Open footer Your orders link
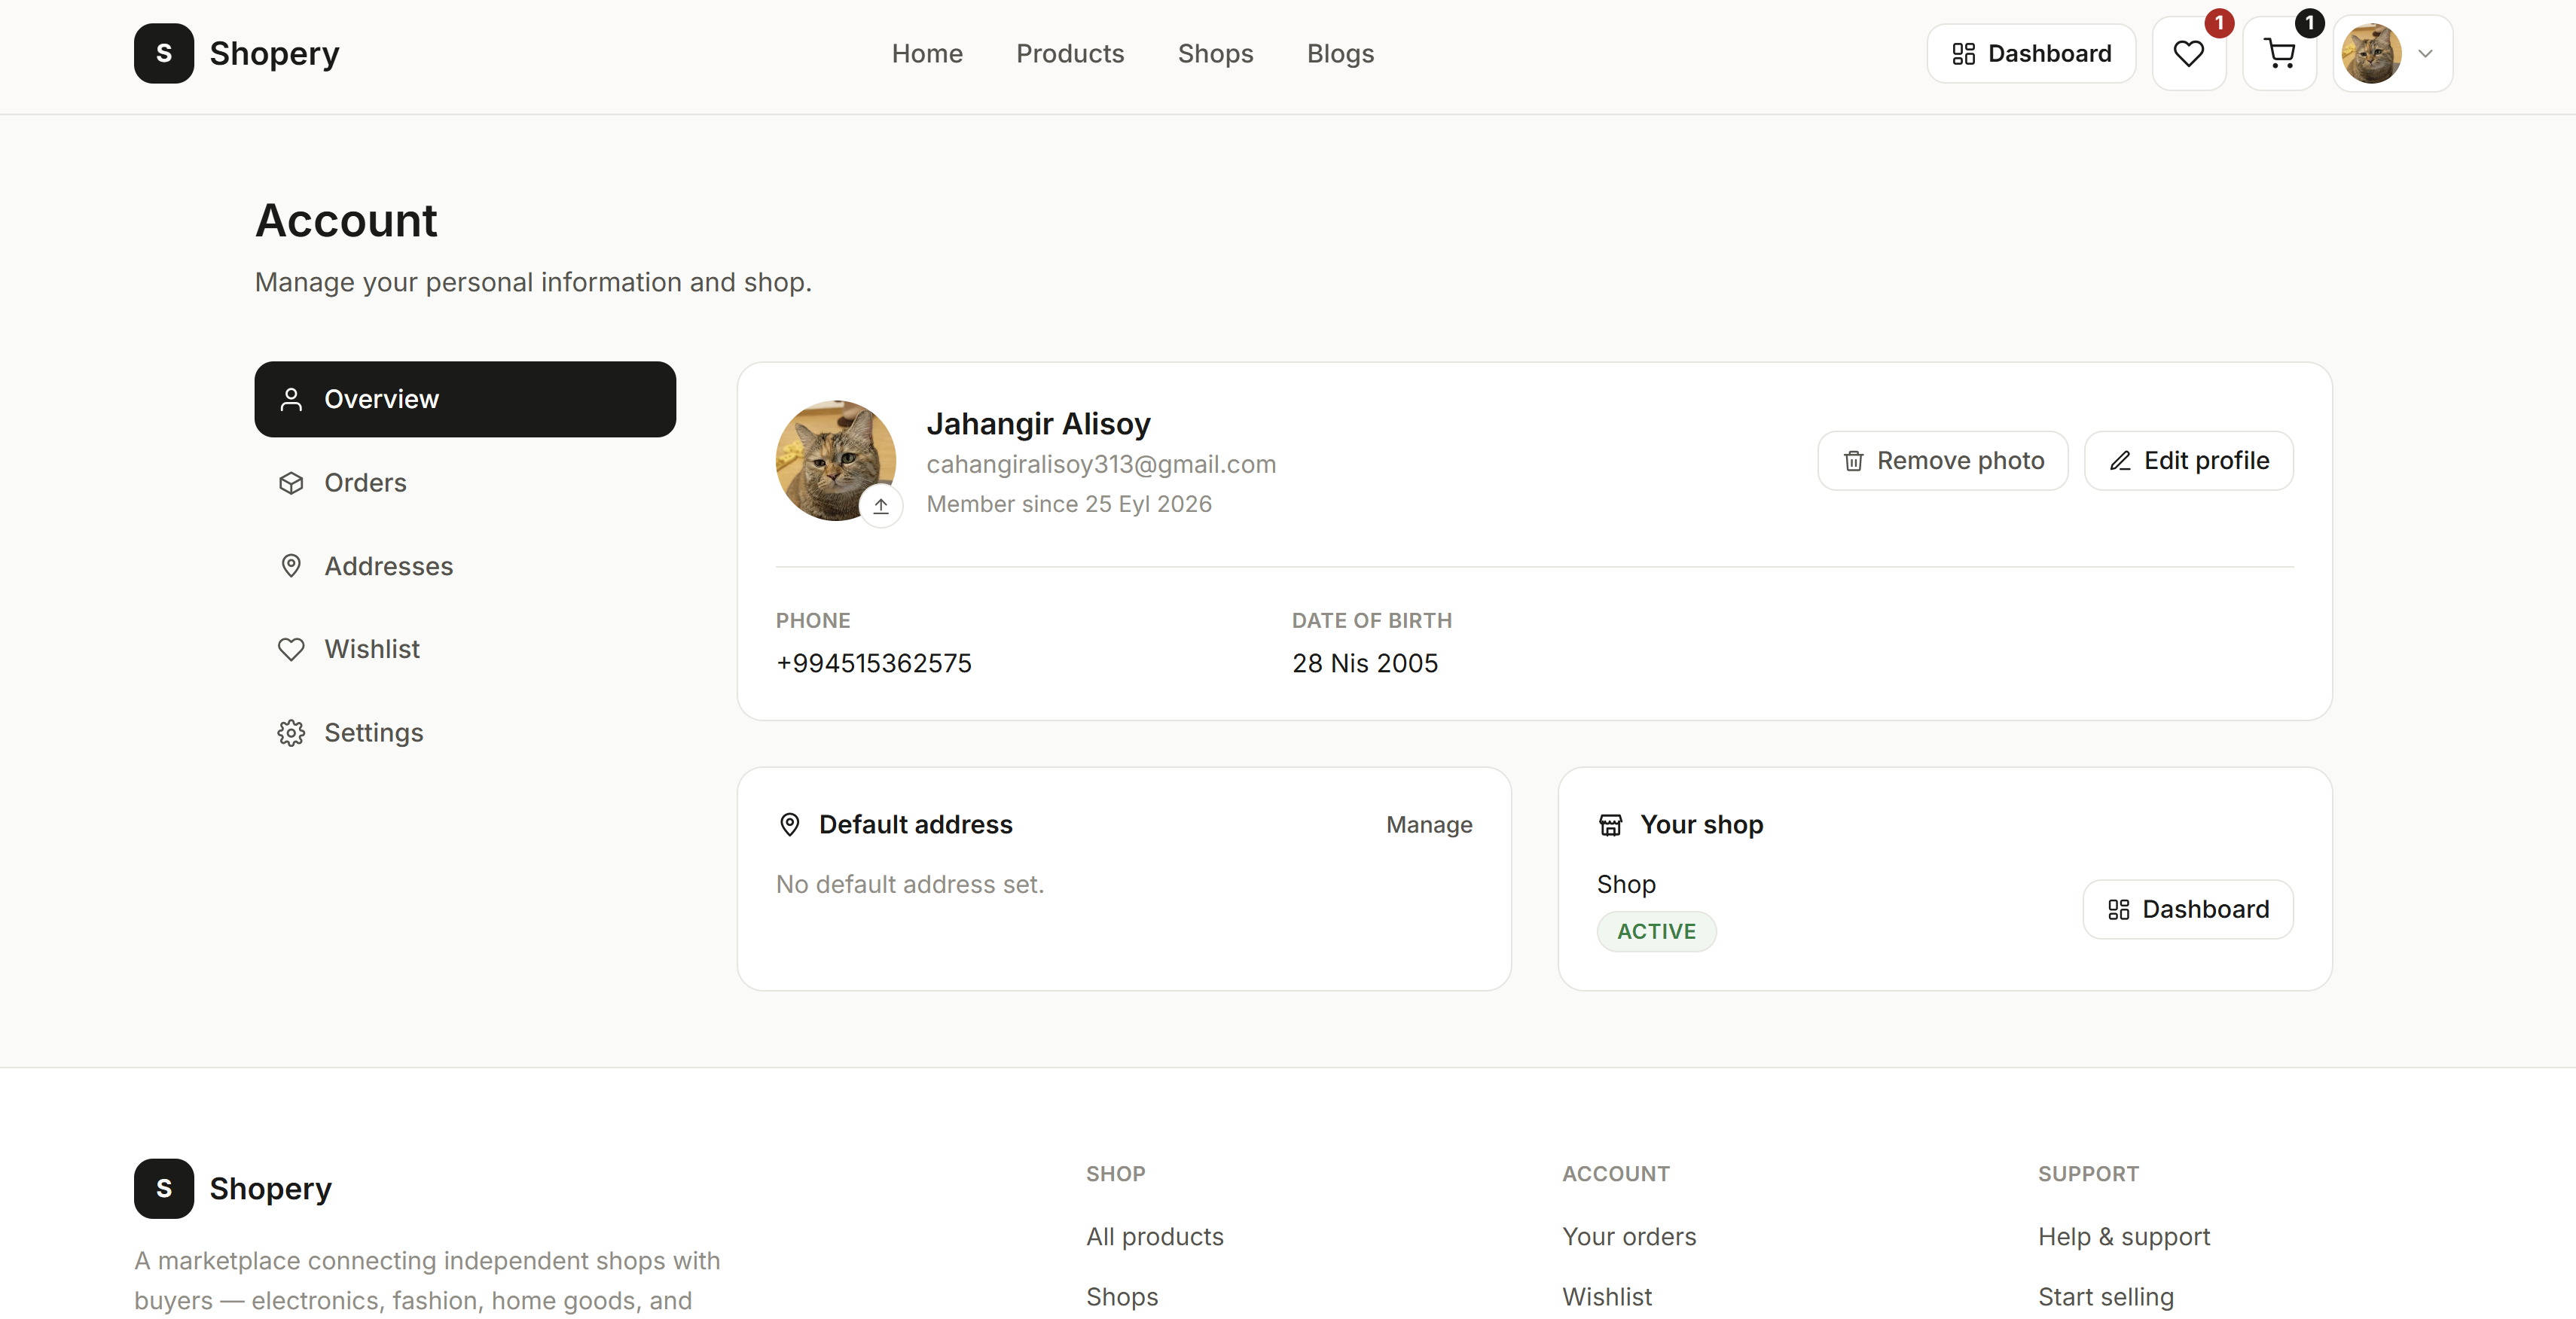 (x=1629, y=1237)
